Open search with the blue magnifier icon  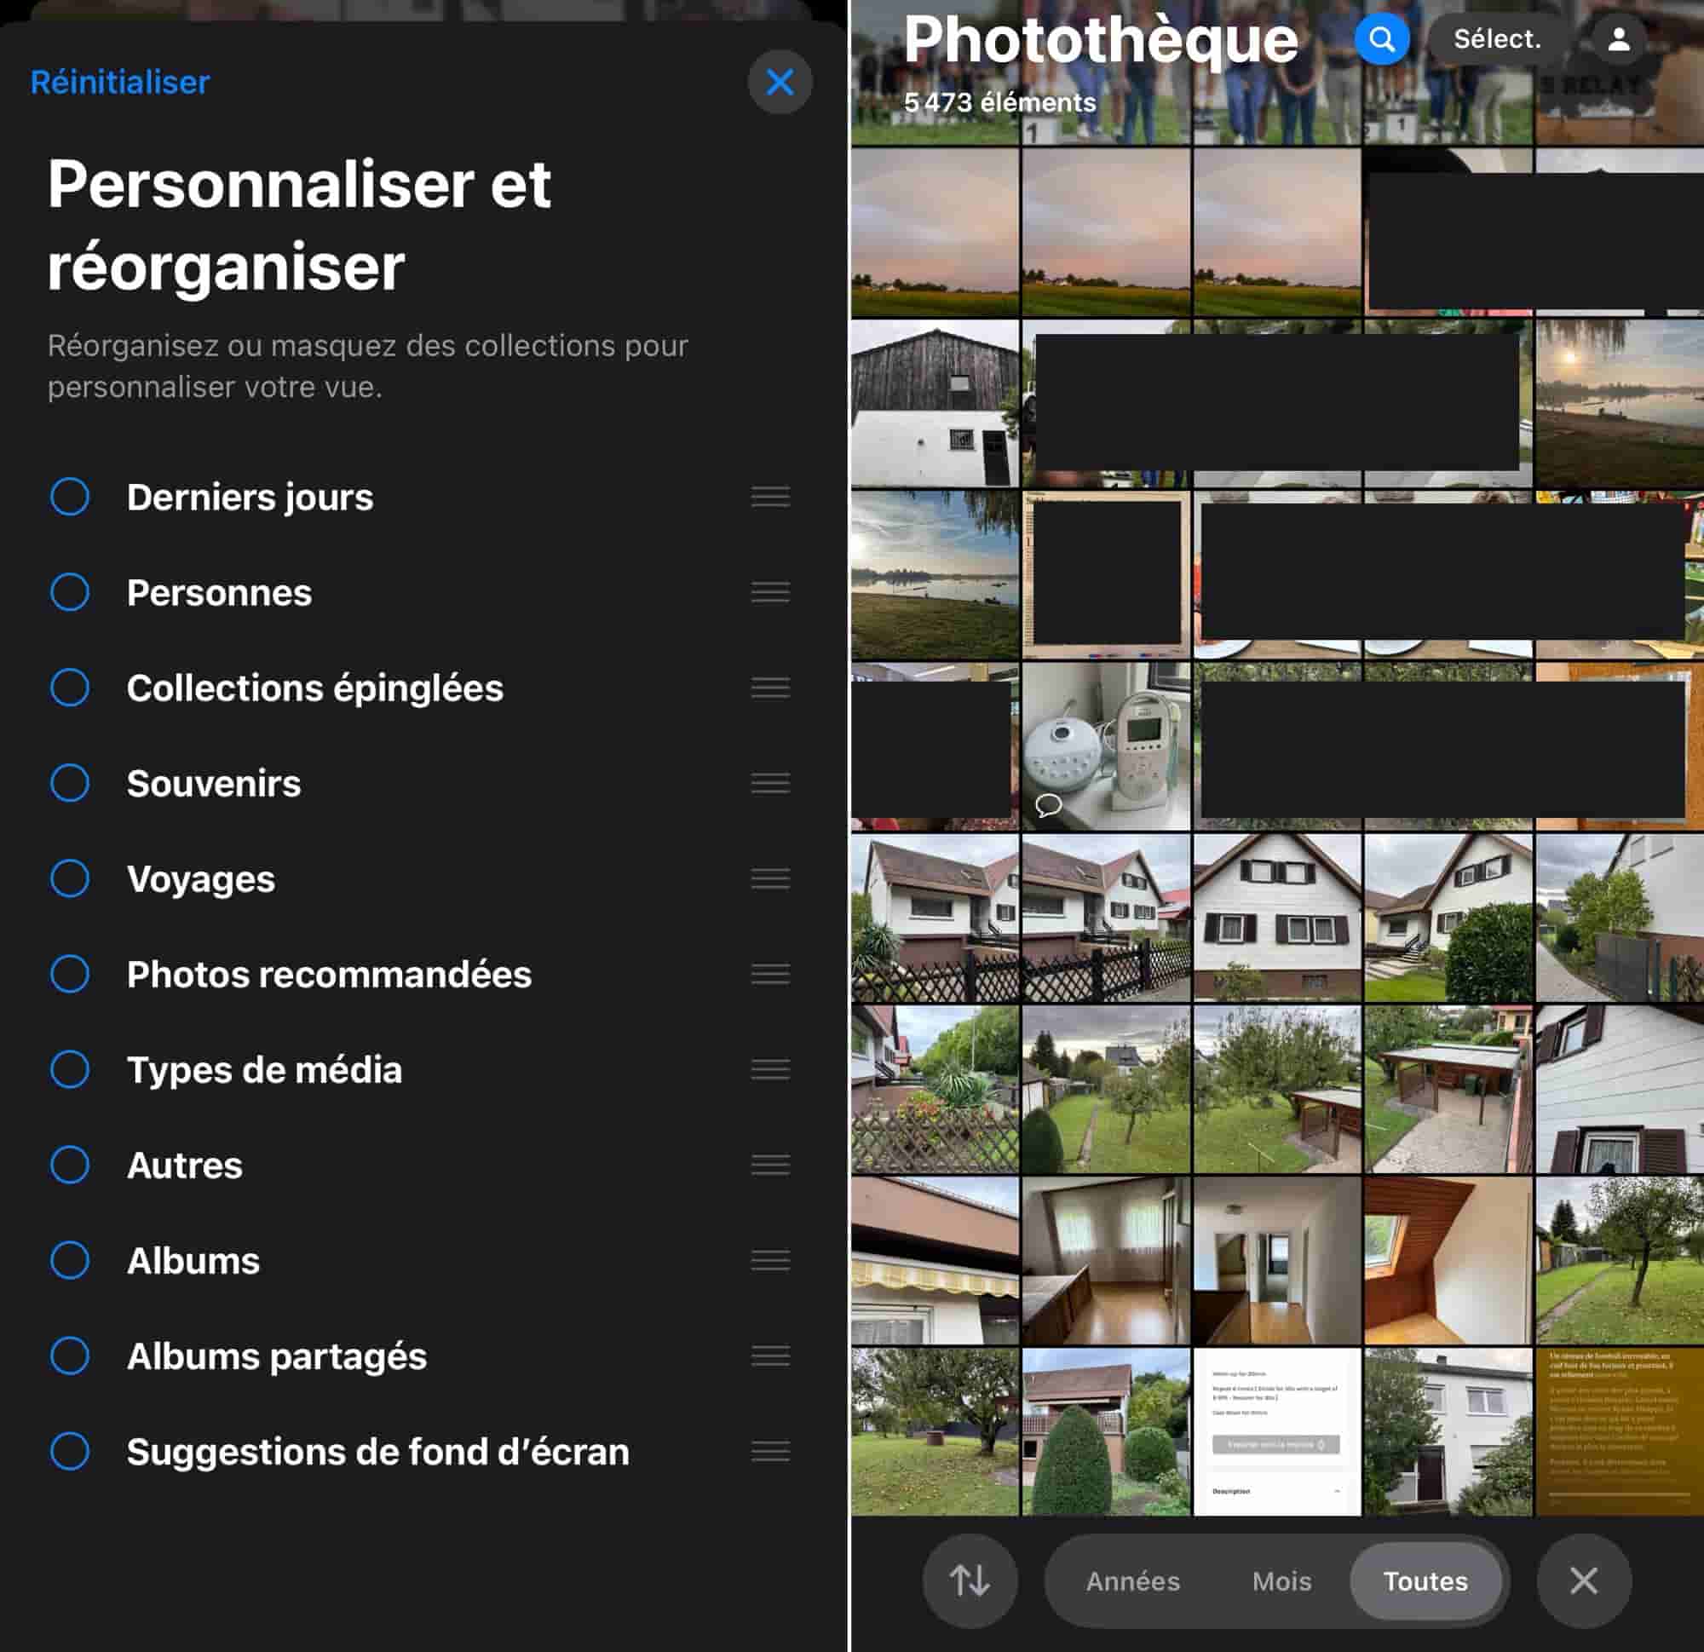click(x=1380, y=39)
